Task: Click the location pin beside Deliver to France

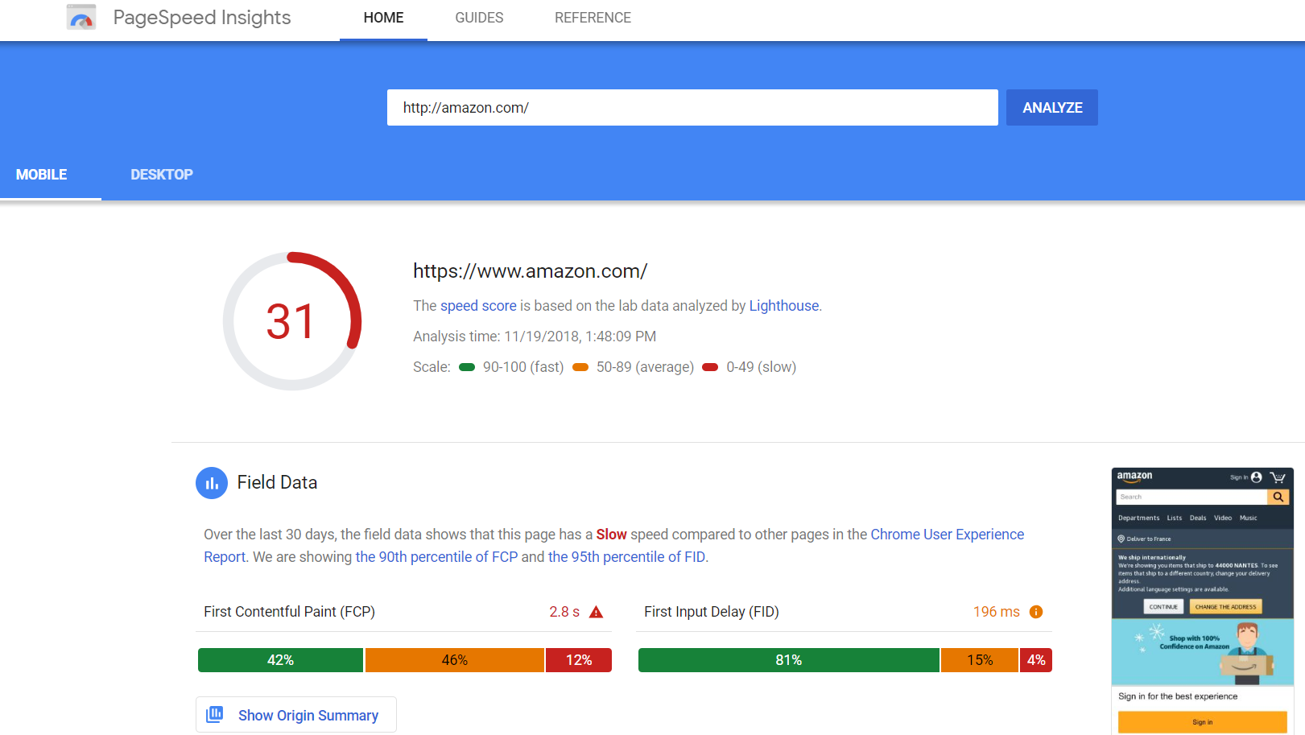Action: coord(1121,539)
